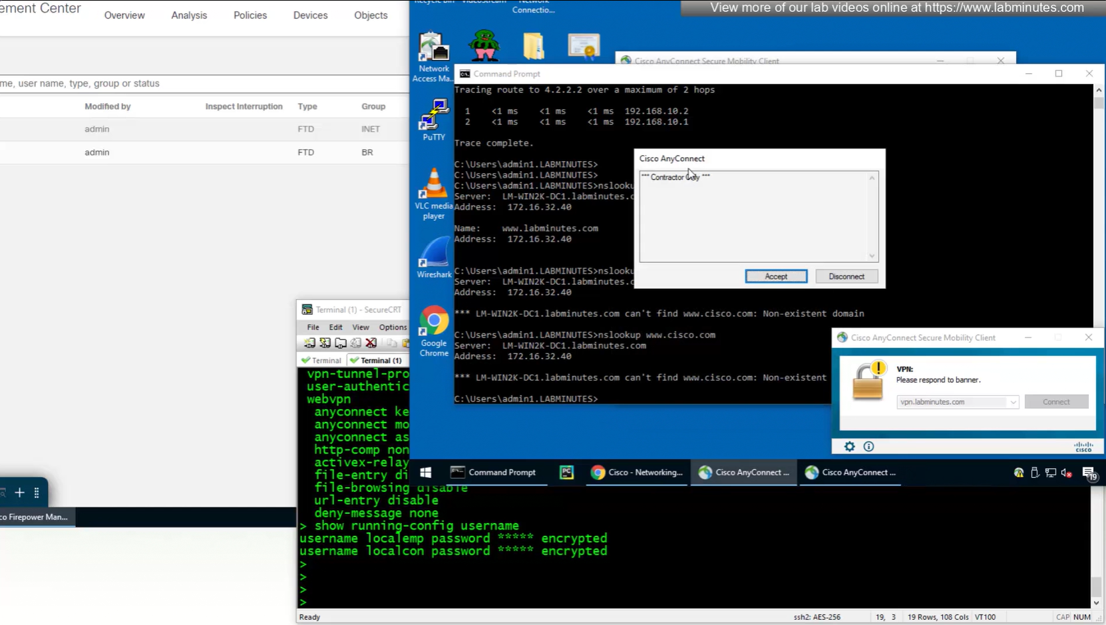Click SecureCRT disconnect red X toolbar icon
The width and height of the screenshot is (1106, 625).
pyautogui.click(x=371, y=343)
